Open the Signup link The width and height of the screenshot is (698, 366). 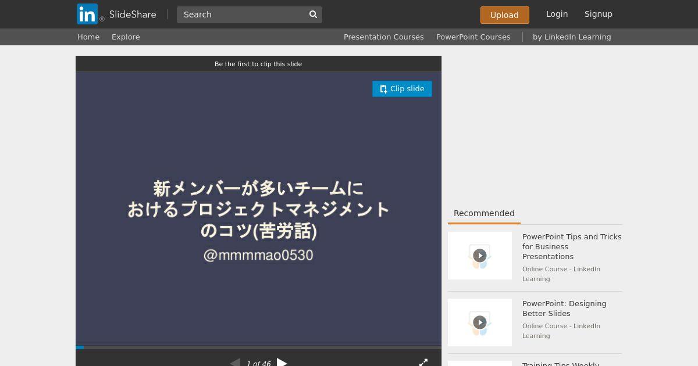tap(598, 14)
